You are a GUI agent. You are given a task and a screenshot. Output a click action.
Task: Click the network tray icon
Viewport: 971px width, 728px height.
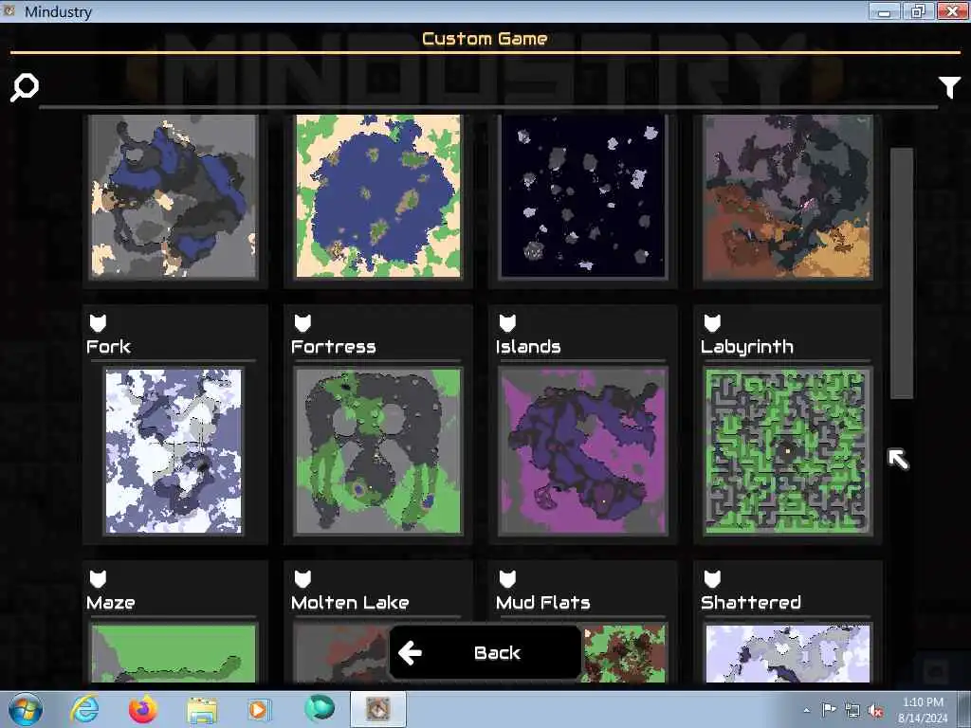[852, 711]
